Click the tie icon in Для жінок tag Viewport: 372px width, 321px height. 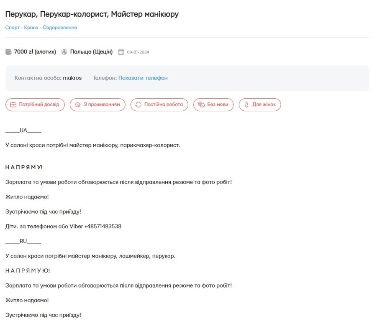click(247, 104)
